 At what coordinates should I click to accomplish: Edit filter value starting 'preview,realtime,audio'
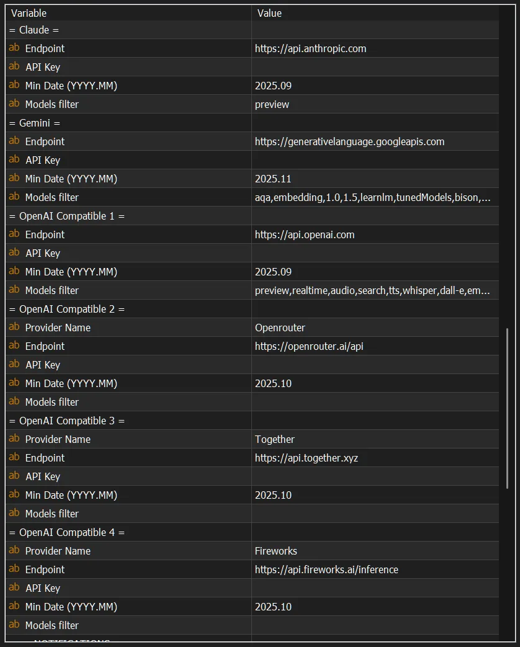coord(375,290)
